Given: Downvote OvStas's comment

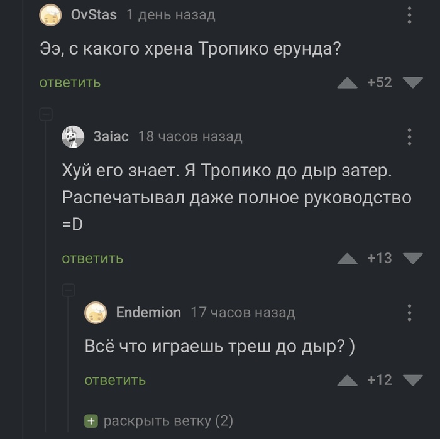Looking at the screenshot, I should [x=412, y=83].
